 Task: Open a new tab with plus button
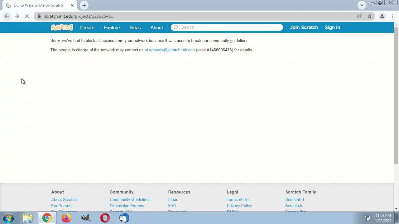click(x=84, y=5)
